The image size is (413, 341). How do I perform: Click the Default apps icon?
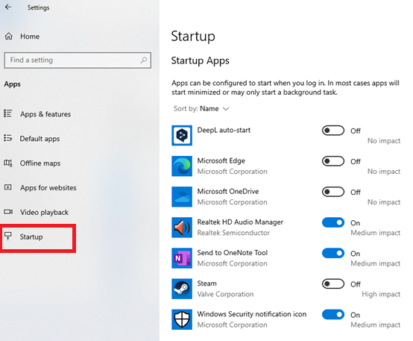coord(8,138)
